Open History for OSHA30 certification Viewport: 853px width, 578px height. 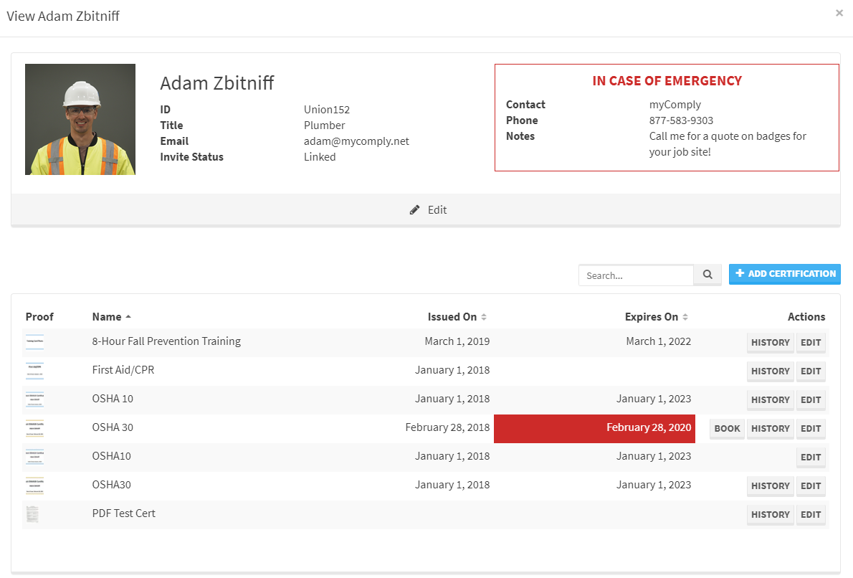pyautogui.click(x=770, y=486)
